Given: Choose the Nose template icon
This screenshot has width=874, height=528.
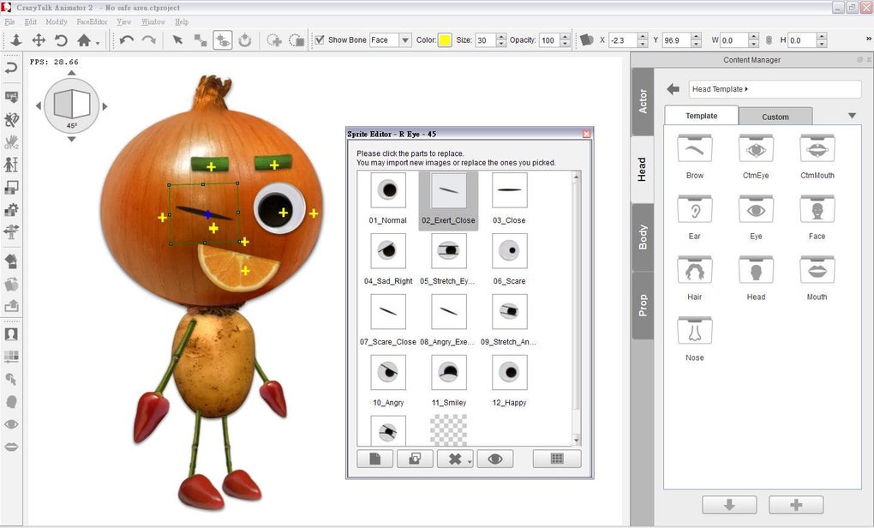Looking at the screenshot, I should pyautogui.click(x=694, y=333).
